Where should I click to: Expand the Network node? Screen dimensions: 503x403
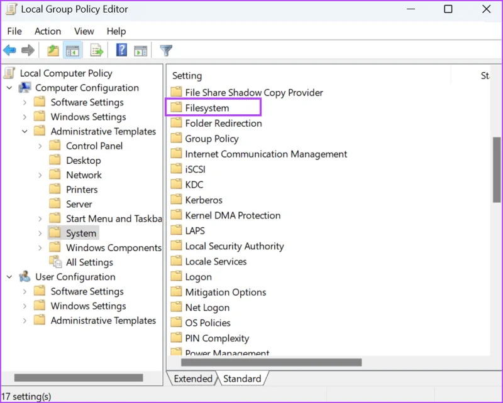click(40, 175)
